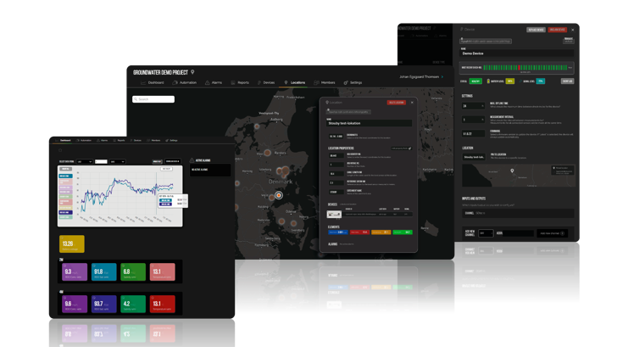Select the highlighted white-ringed map marker

point(278,195)
